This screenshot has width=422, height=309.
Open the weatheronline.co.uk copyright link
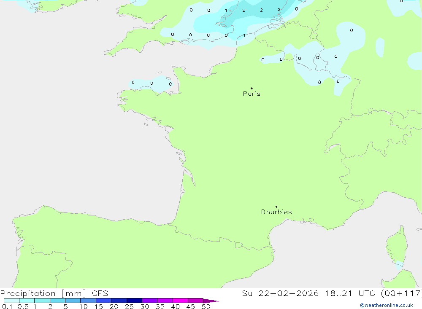point(387,305)
